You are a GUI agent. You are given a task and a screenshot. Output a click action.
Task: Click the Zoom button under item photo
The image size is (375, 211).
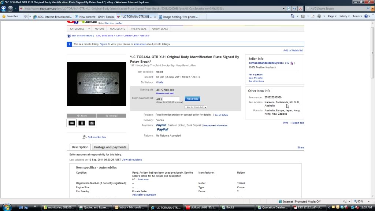(x=82, y=116)
